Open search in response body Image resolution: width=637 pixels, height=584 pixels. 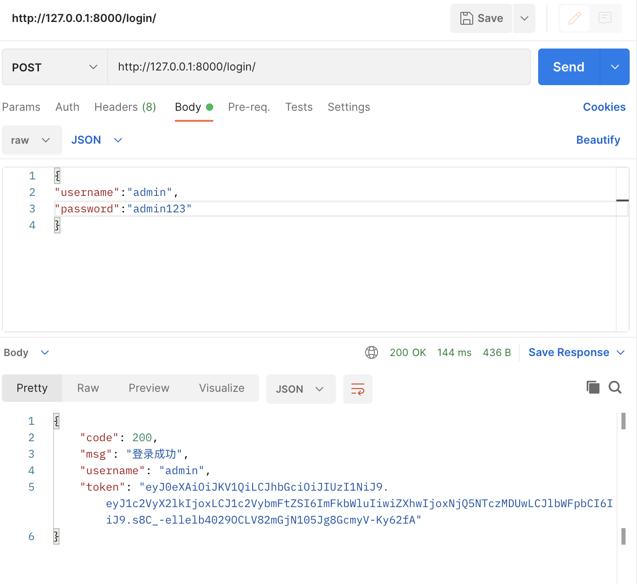[x=615, y=387]
